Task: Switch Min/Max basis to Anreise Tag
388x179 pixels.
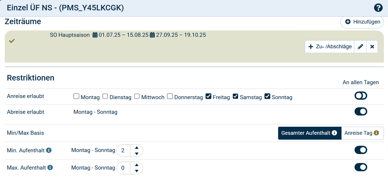Action: [362, 133]
